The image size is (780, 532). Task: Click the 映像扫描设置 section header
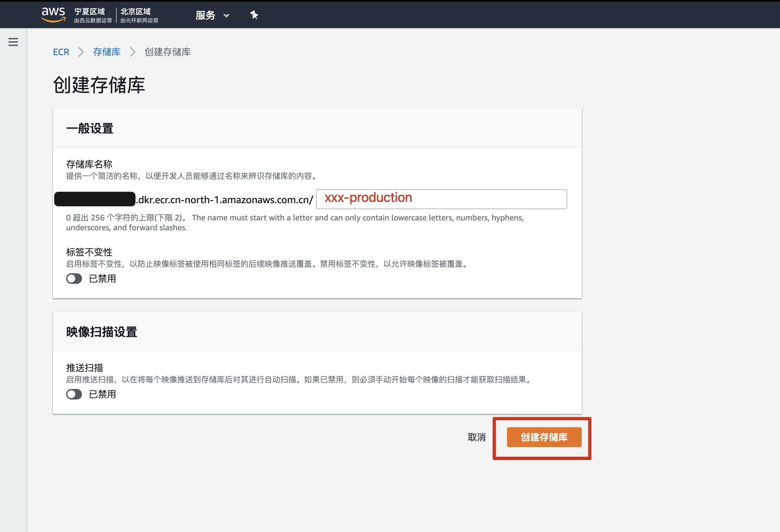coord(102,332)
